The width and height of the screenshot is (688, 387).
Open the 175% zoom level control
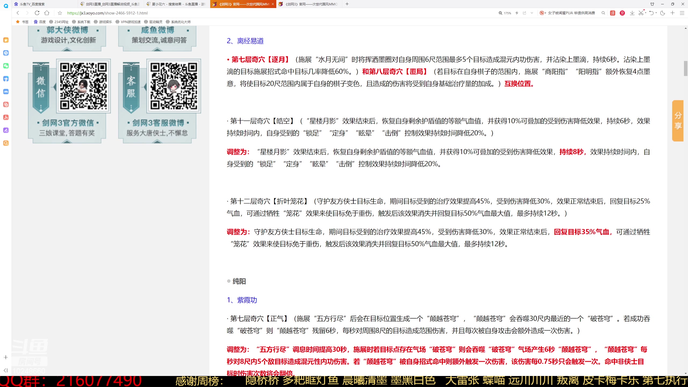505,13
